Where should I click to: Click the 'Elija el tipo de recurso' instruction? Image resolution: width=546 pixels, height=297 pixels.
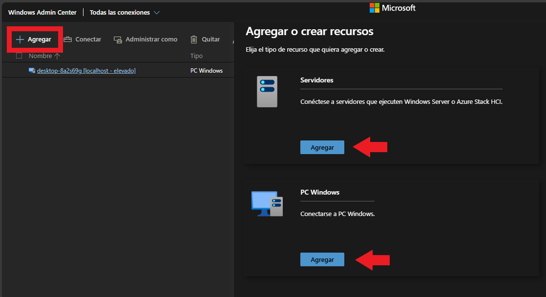315,50
